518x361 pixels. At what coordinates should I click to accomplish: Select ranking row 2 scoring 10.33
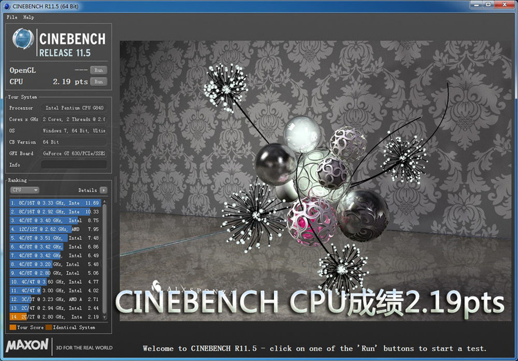pos(55,212)
